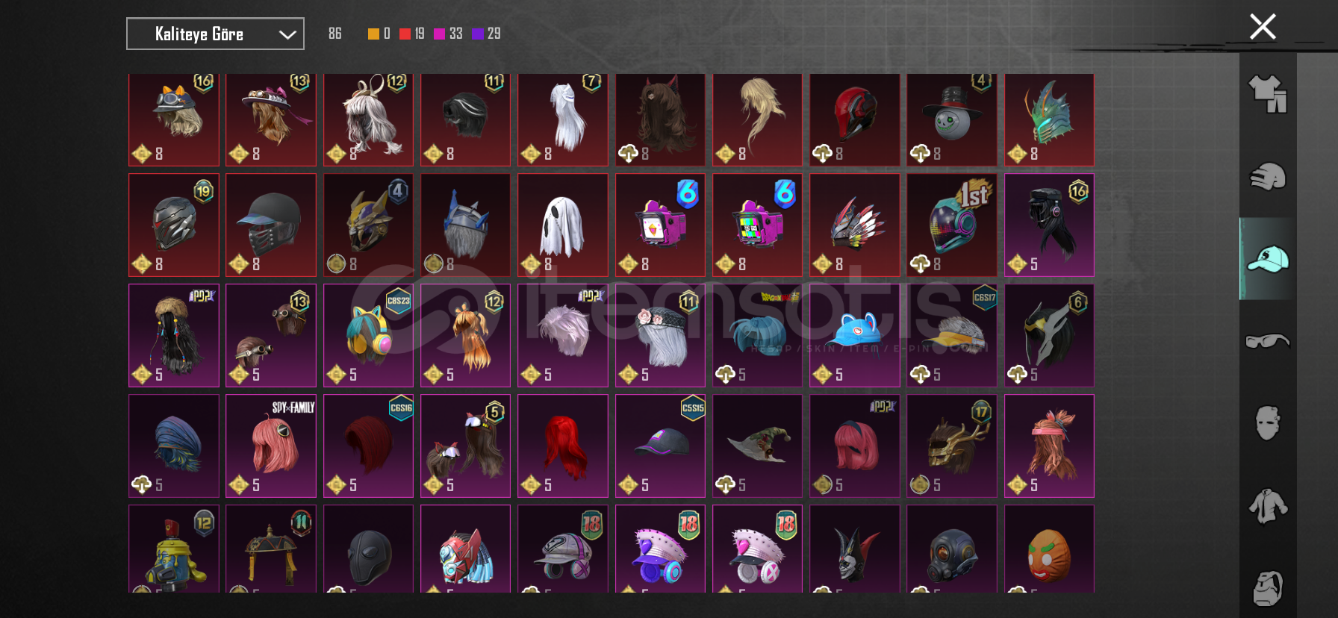The image size is (1338, 618).
Task: Open the Kaliteye Göre sort dropdown
Action: tap(215, 34)
